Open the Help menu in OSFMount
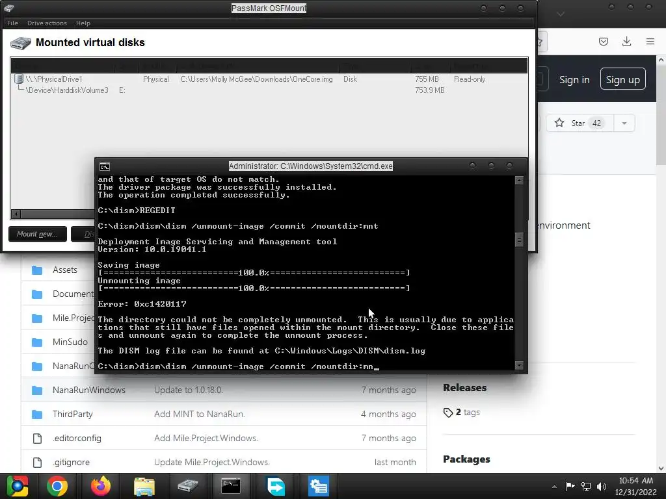This screenshot has width=666, height=499. click(x=83, y=23)
